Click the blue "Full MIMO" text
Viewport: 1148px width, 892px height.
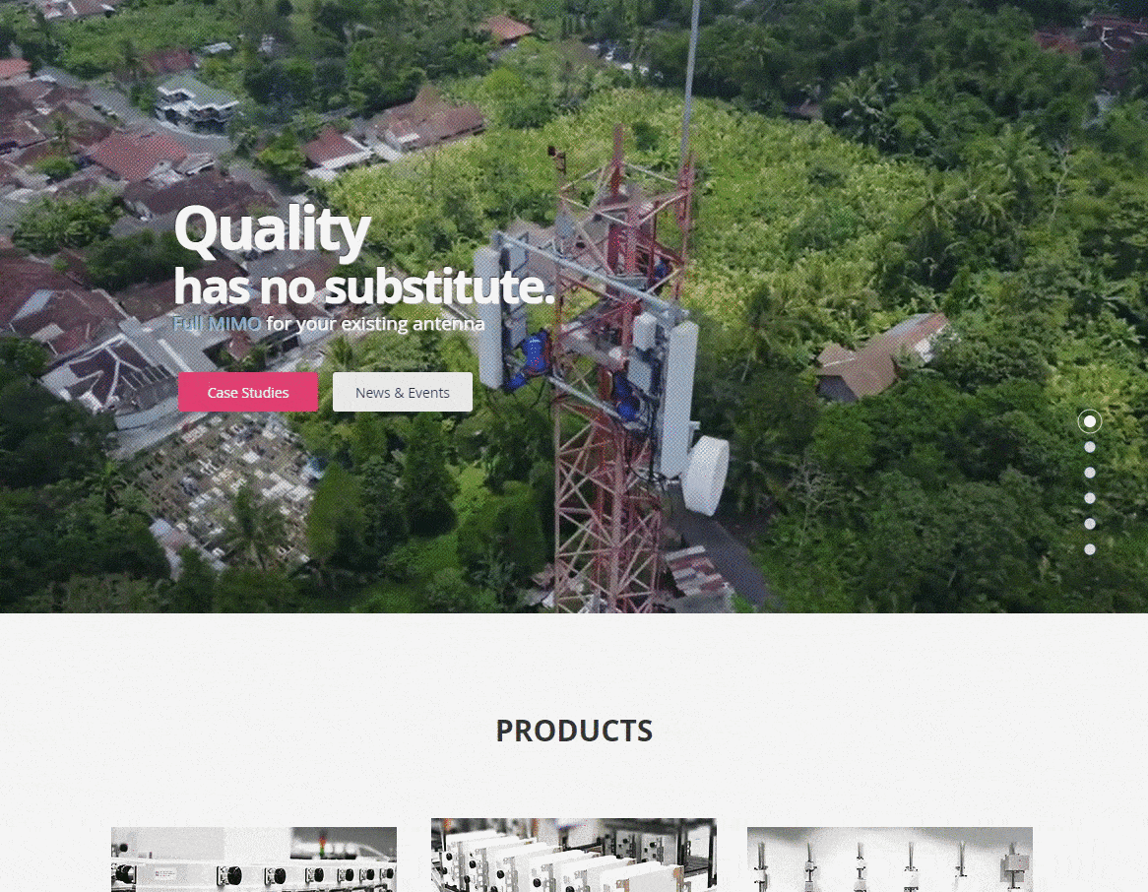(217, 324)
